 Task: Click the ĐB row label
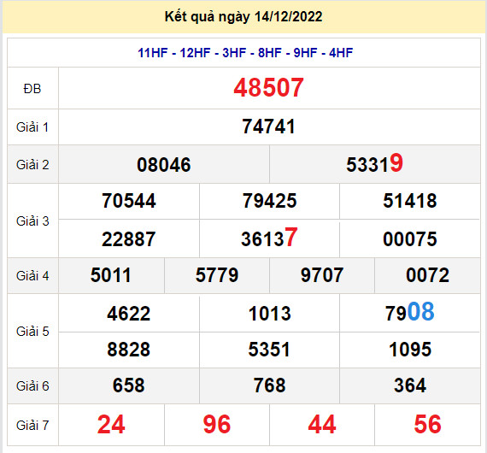[32, 89]
